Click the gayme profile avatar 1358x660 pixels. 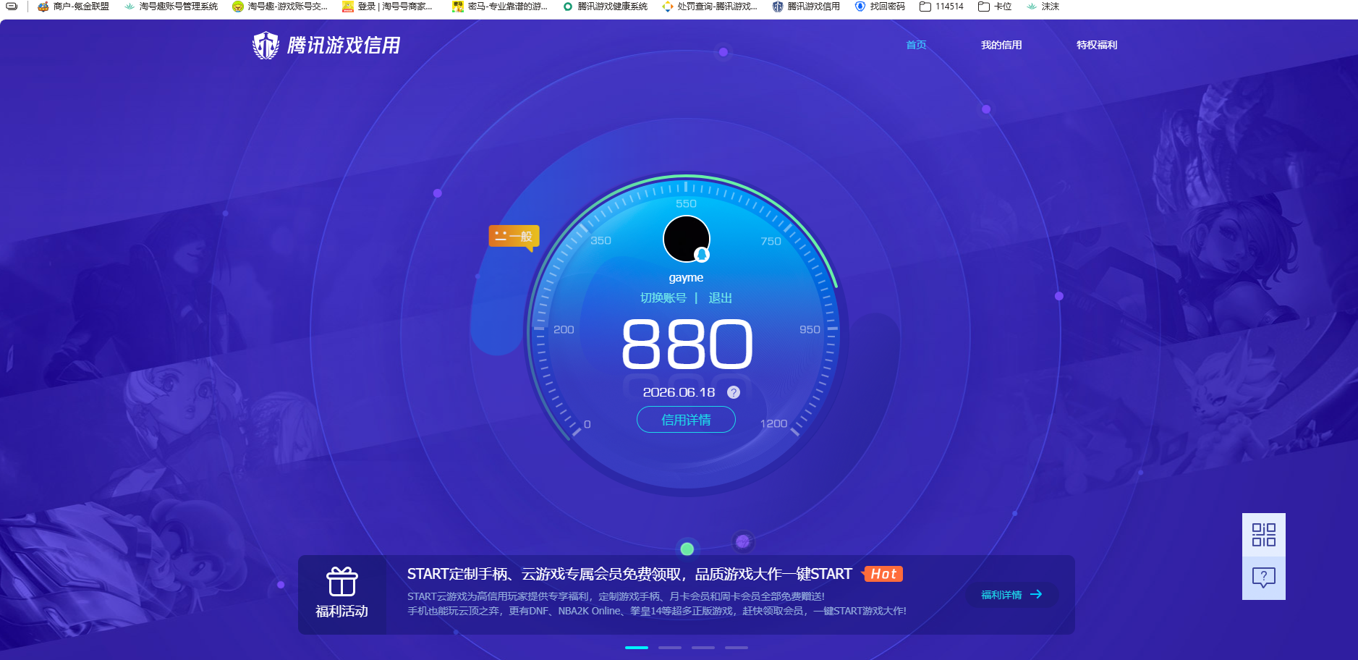click(686, 239)
